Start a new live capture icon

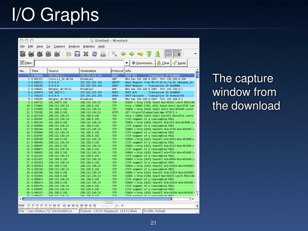(40, 54)
